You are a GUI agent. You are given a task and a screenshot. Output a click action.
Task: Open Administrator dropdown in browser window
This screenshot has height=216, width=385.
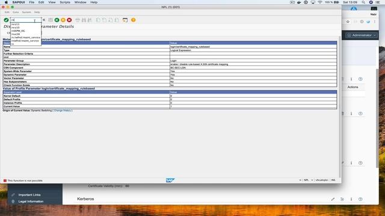click(362, 35)
